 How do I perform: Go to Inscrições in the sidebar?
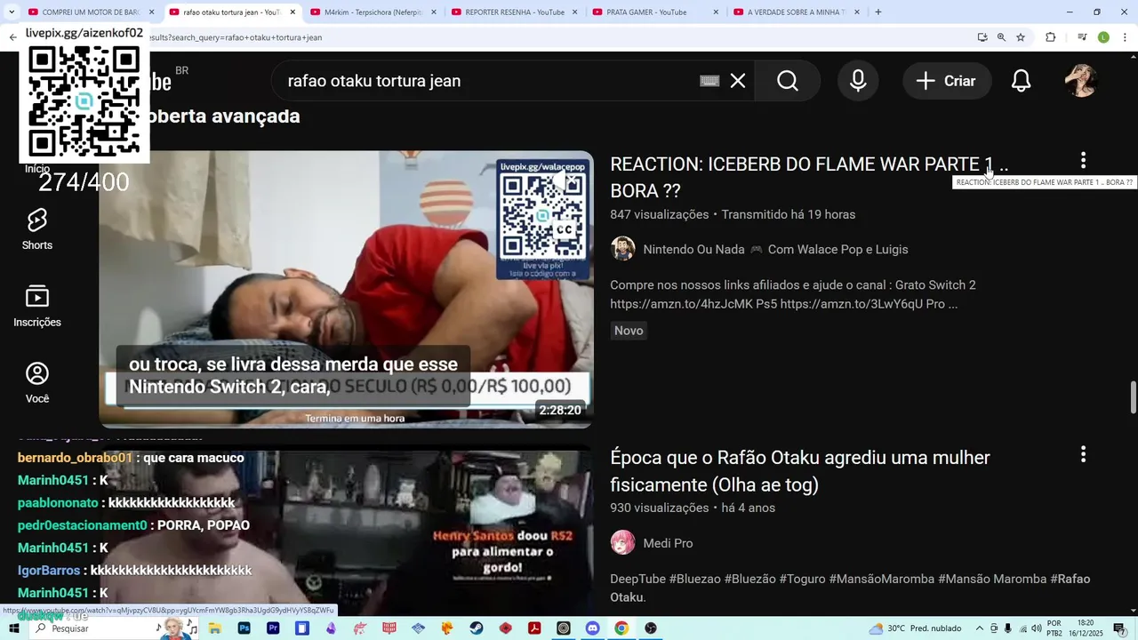pos(37,307)
